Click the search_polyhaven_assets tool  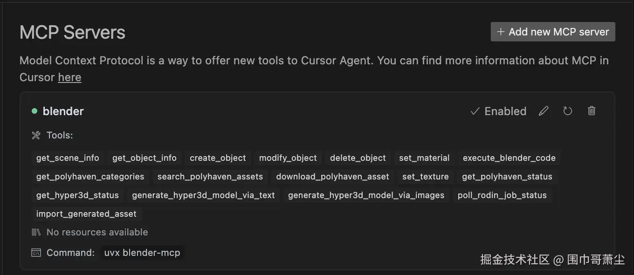pyautogui.click(x=210, y=177)
